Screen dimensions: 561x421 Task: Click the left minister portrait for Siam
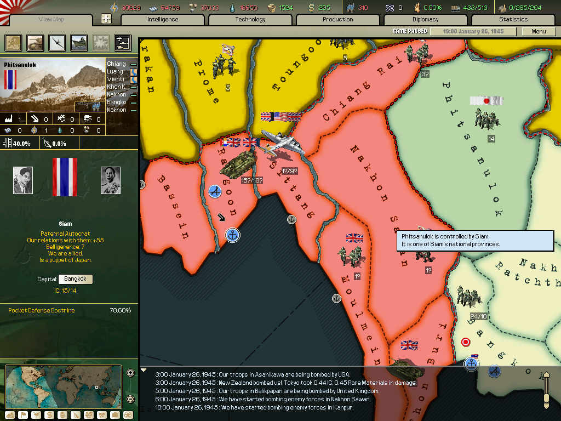coord(23,180)
